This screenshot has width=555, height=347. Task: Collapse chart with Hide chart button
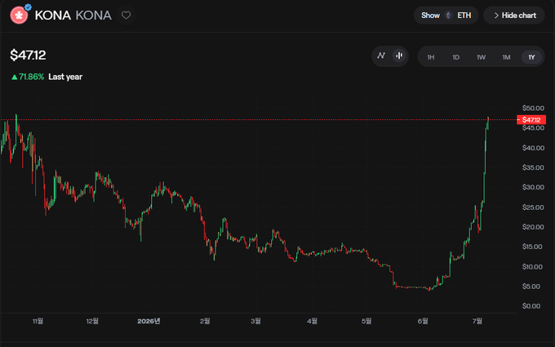[x=514, y=16]
